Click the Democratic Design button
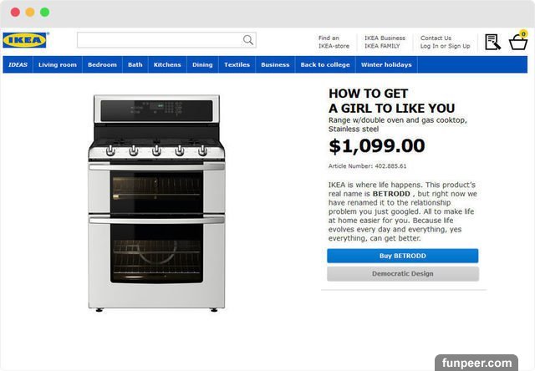This screenshot has width=535, height=371. [403, 274]
